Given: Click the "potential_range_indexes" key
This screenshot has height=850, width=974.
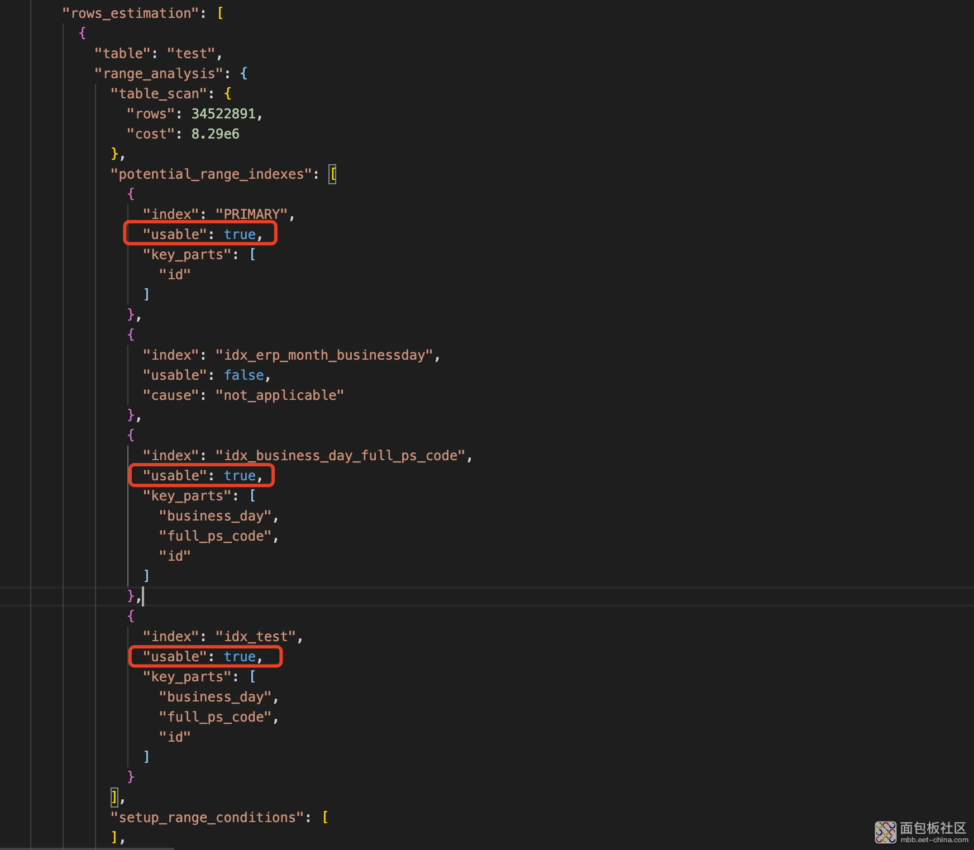Looking at the screenshot, I should point(212,174).
